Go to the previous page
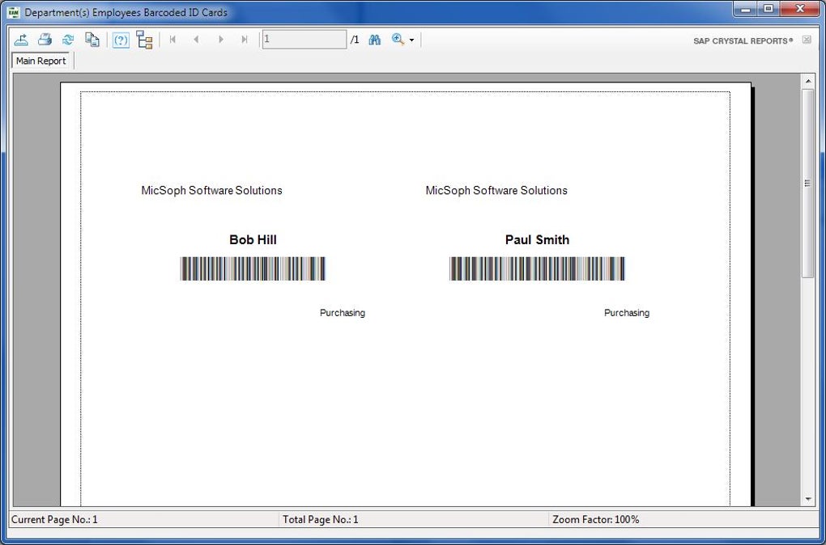The width and height of the screenshot is (826, 545). 196,40
